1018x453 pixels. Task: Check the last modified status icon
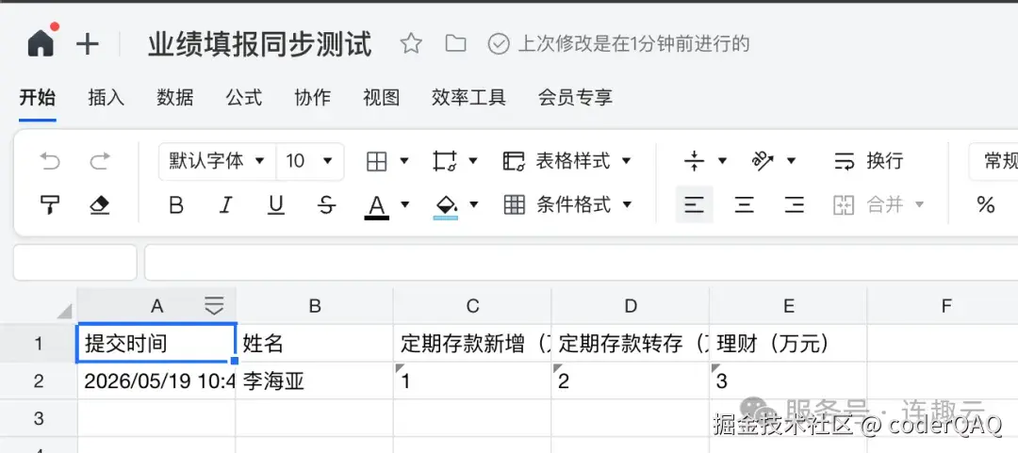point(498,43)
